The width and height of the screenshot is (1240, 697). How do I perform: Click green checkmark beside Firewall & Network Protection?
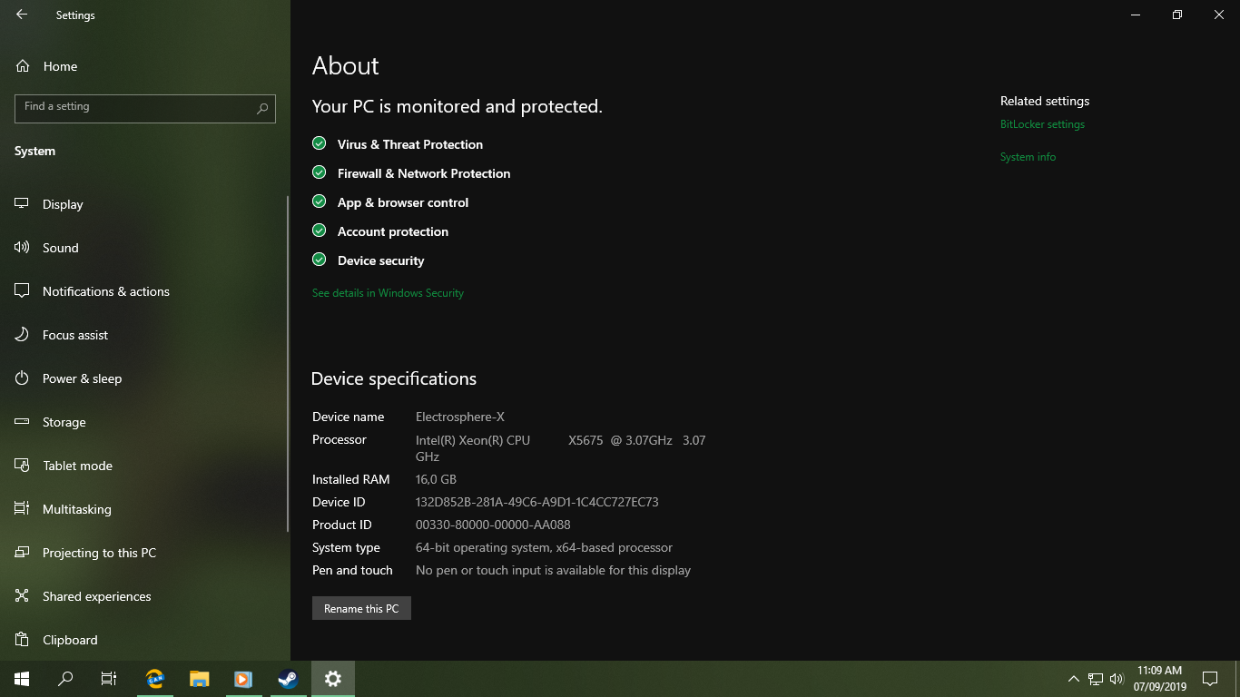coord(319,172)
